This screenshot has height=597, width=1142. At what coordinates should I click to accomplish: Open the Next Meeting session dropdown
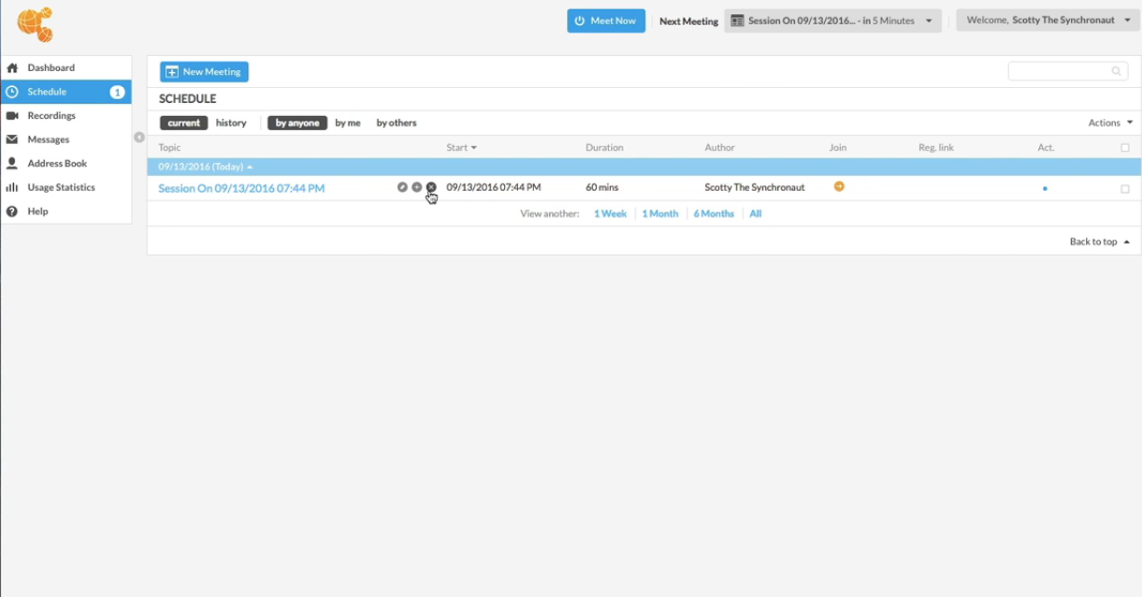pyautogui.click(x=832, y=21)
